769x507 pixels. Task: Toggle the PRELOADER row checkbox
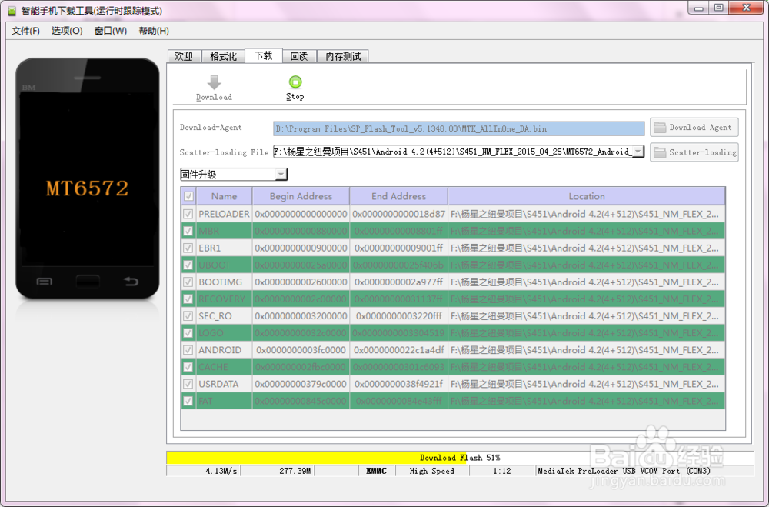(188, 214)
